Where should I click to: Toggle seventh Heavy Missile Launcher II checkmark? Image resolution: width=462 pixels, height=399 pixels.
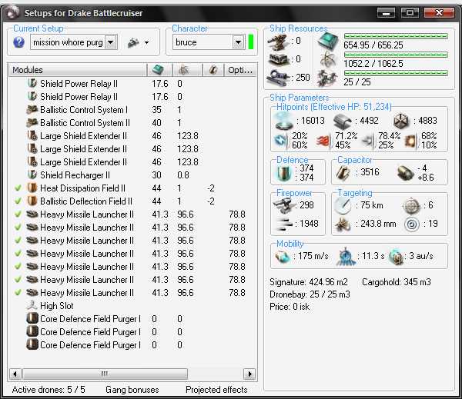(18, 292)
